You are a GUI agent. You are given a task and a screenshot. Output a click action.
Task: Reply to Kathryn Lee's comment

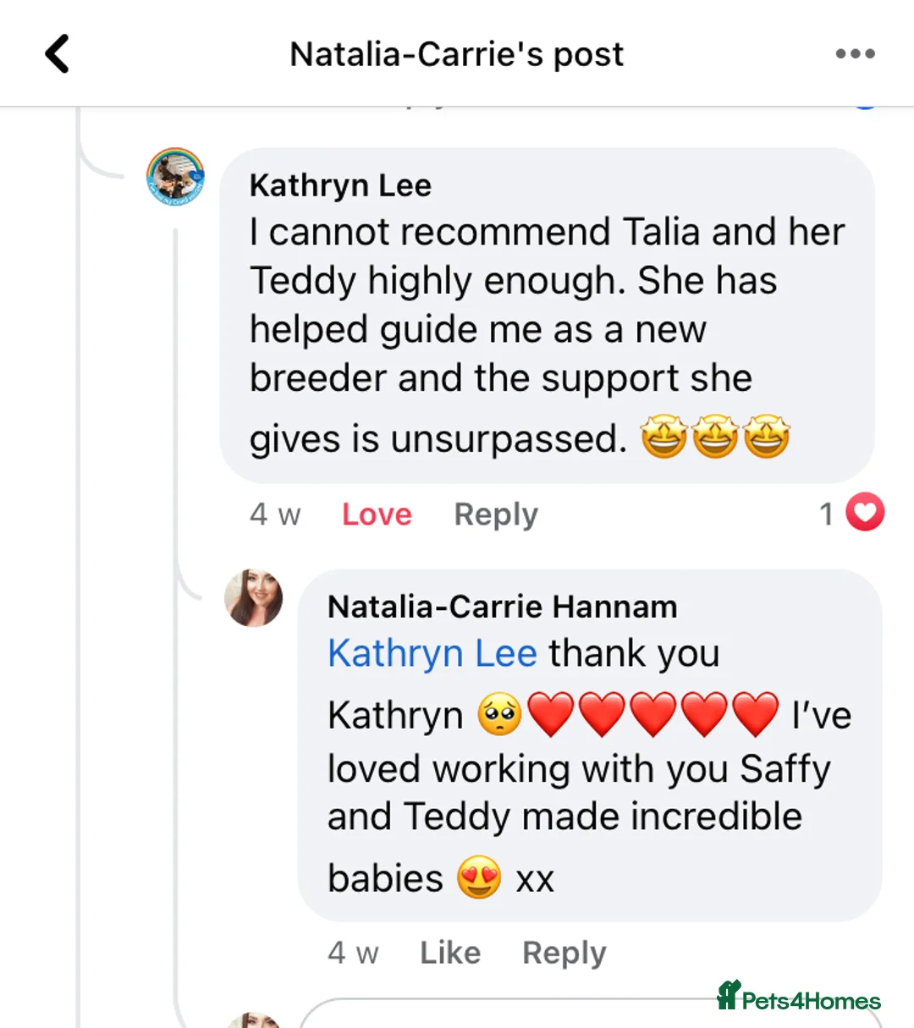[x=495, y=514]
